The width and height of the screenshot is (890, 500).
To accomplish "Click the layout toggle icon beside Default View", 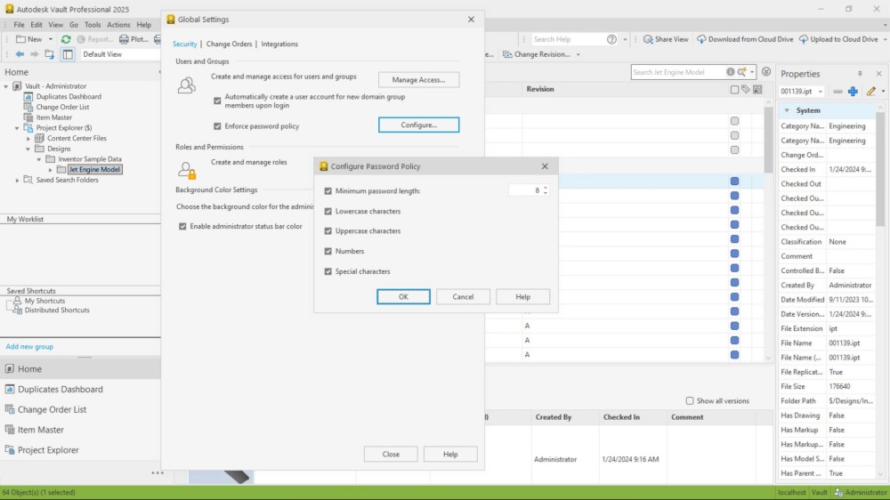I will click(68, 54).
